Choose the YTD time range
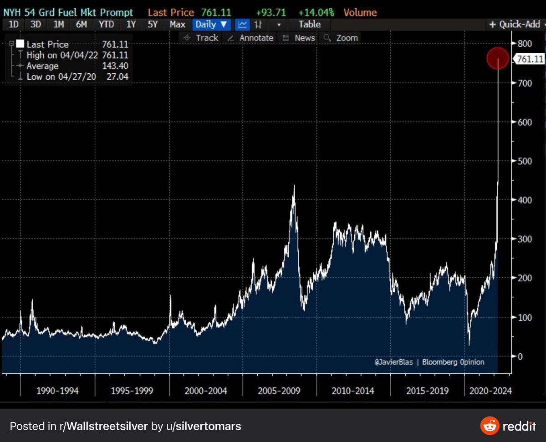 point(107,25)
